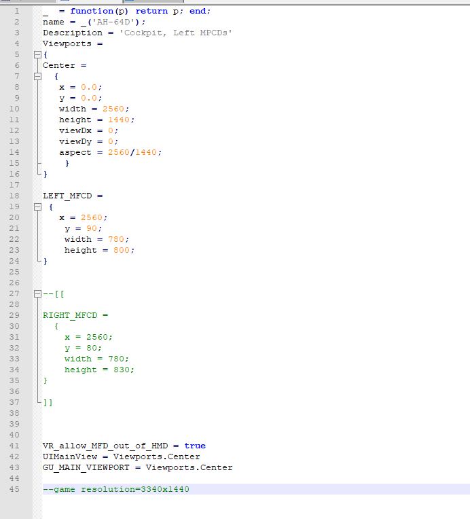The width and height of the screenshot is (470, 519).
Task: Click the game resolution=3340x1440 comment
Action: [116, 489]
